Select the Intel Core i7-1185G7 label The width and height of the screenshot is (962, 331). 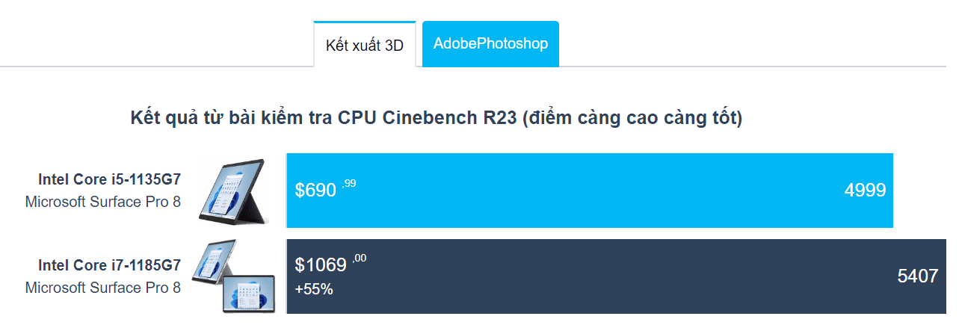click(109, 265)
